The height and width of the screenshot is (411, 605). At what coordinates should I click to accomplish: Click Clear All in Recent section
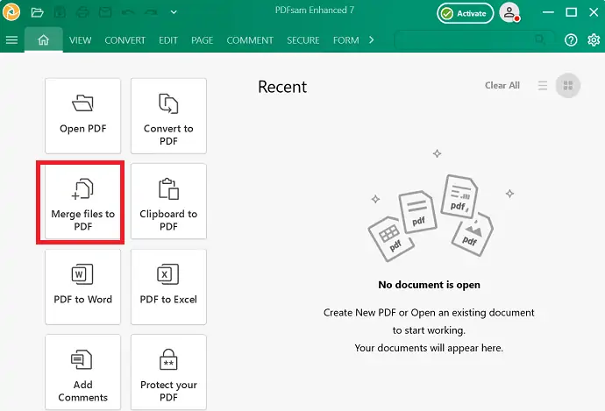(x=502, y=85)
